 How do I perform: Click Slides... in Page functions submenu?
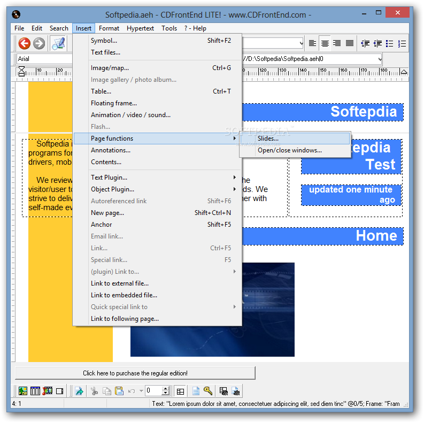[x=295, y=139]
